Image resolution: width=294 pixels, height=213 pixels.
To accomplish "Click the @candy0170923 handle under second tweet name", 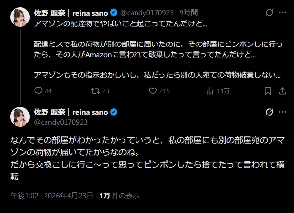I will (x=60, y=122).
